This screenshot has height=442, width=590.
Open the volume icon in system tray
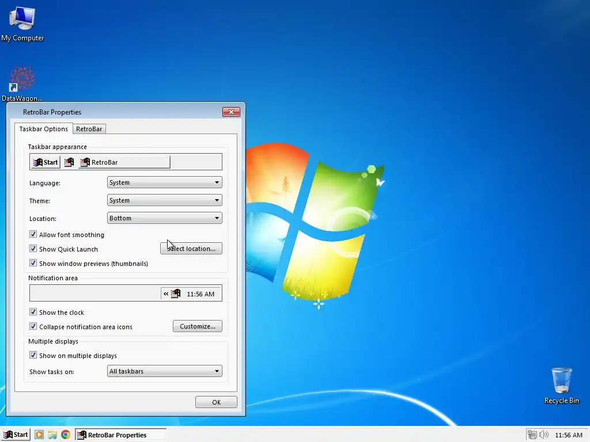pyautogui.click(x=544, y=435)
